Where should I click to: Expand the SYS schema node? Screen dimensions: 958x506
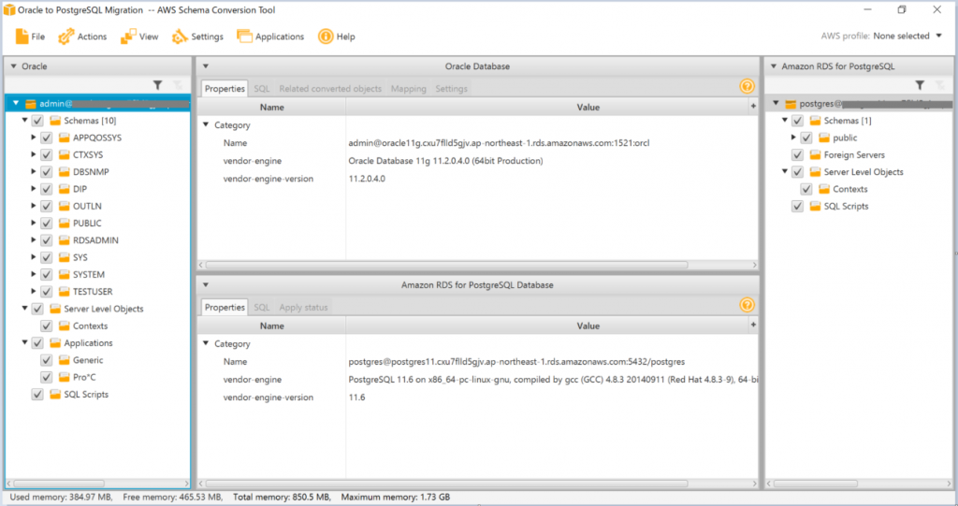(33, 257)
